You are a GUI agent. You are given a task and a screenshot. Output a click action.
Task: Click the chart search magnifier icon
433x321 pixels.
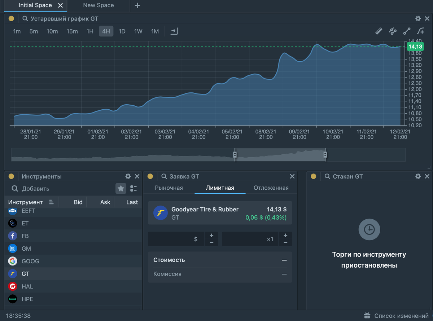point(25,19)
